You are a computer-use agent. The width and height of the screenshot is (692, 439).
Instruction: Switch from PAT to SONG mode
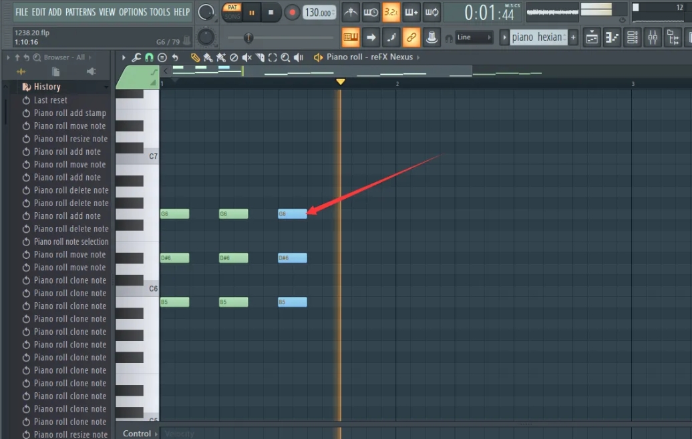(x=232, y=15)
